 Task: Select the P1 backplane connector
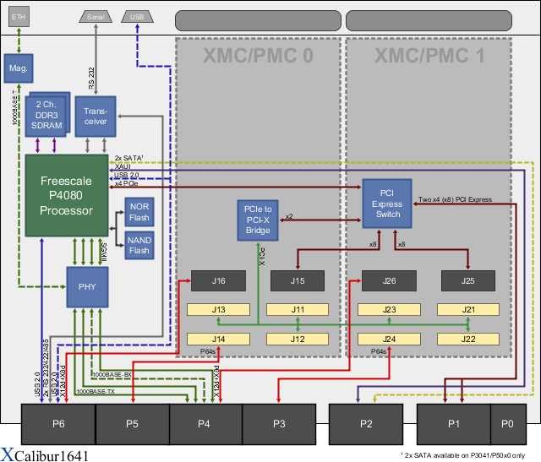pyautogui.click(x=454, y=424)
